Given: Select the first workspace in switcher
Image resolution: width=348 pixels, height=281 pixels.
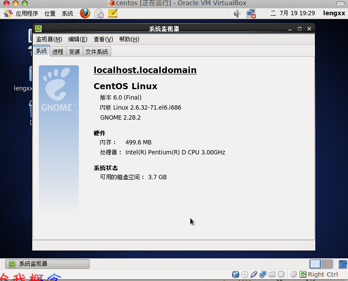Looking at the screenshot, I should (x=315, y=264).
